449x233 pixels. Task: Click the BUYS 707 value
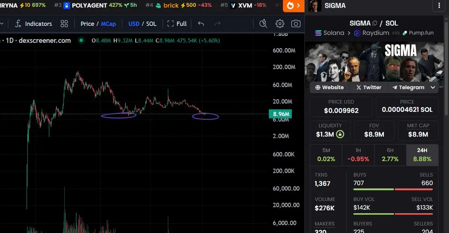tap(359, 183)
